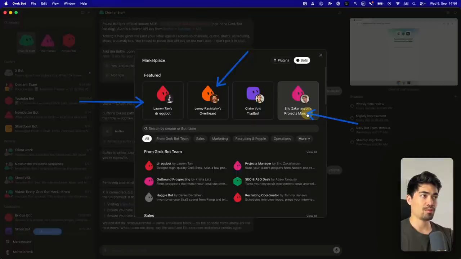461x259 pixels.
Task: Select the From Grok Bot Team filter
Action: coord(172,138)
